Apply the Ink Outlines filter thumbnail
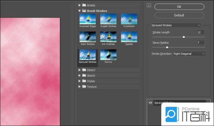 coord(108,37)
